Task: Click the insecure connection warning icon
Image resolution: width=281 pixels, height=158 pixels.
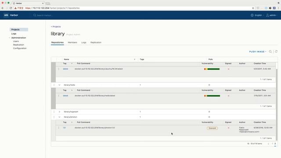Action: click(x=16, y=8)
